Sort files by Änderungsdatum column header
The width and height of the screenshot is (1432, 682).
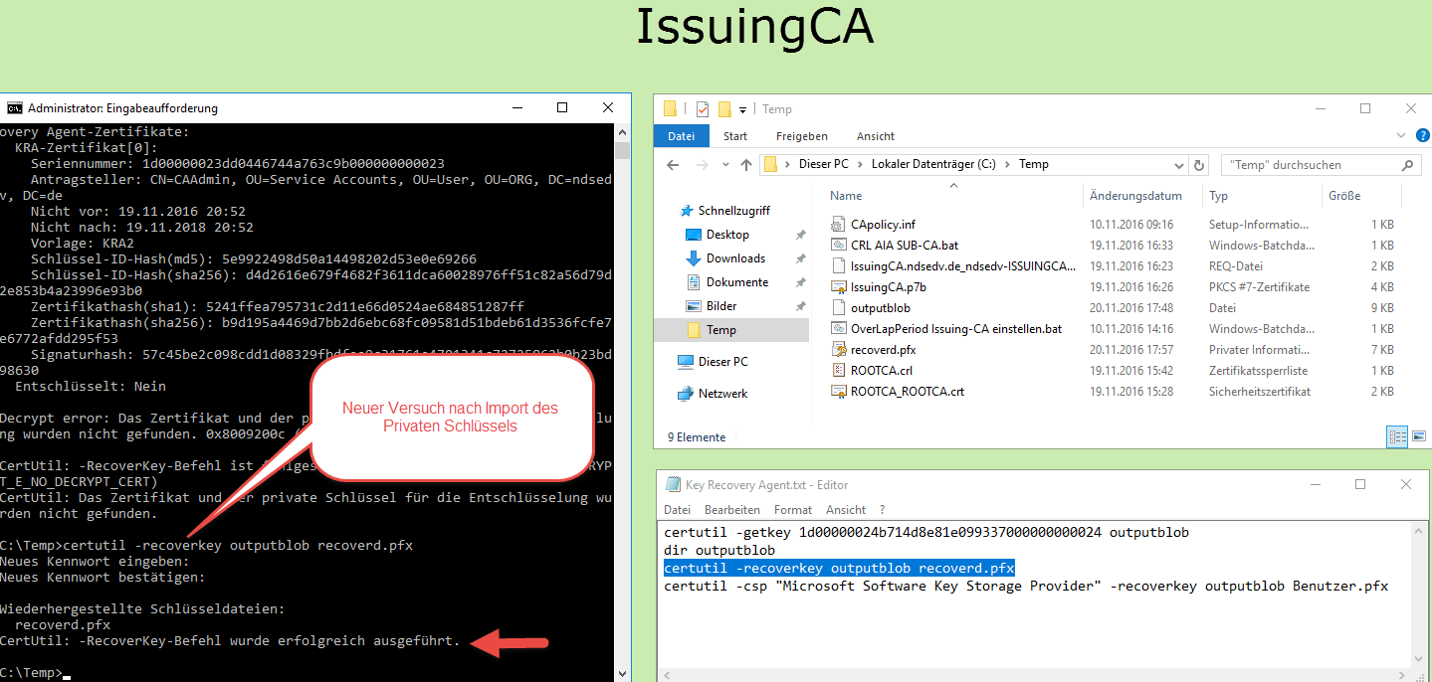[x=1135, y=196]
